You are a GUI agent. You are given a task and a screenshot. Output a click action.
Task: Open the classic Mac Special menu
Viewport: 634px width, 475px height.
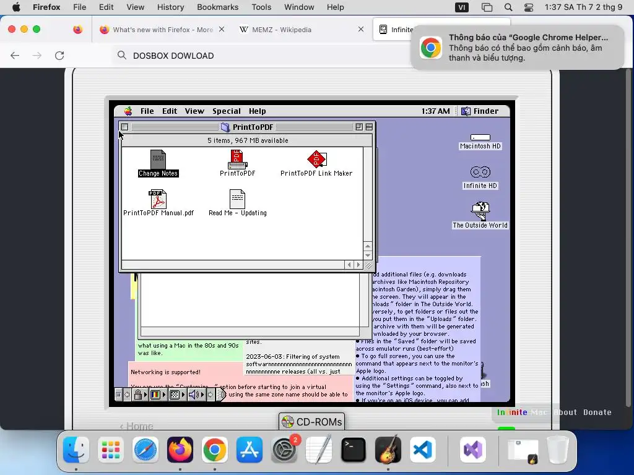click(227, 111)
